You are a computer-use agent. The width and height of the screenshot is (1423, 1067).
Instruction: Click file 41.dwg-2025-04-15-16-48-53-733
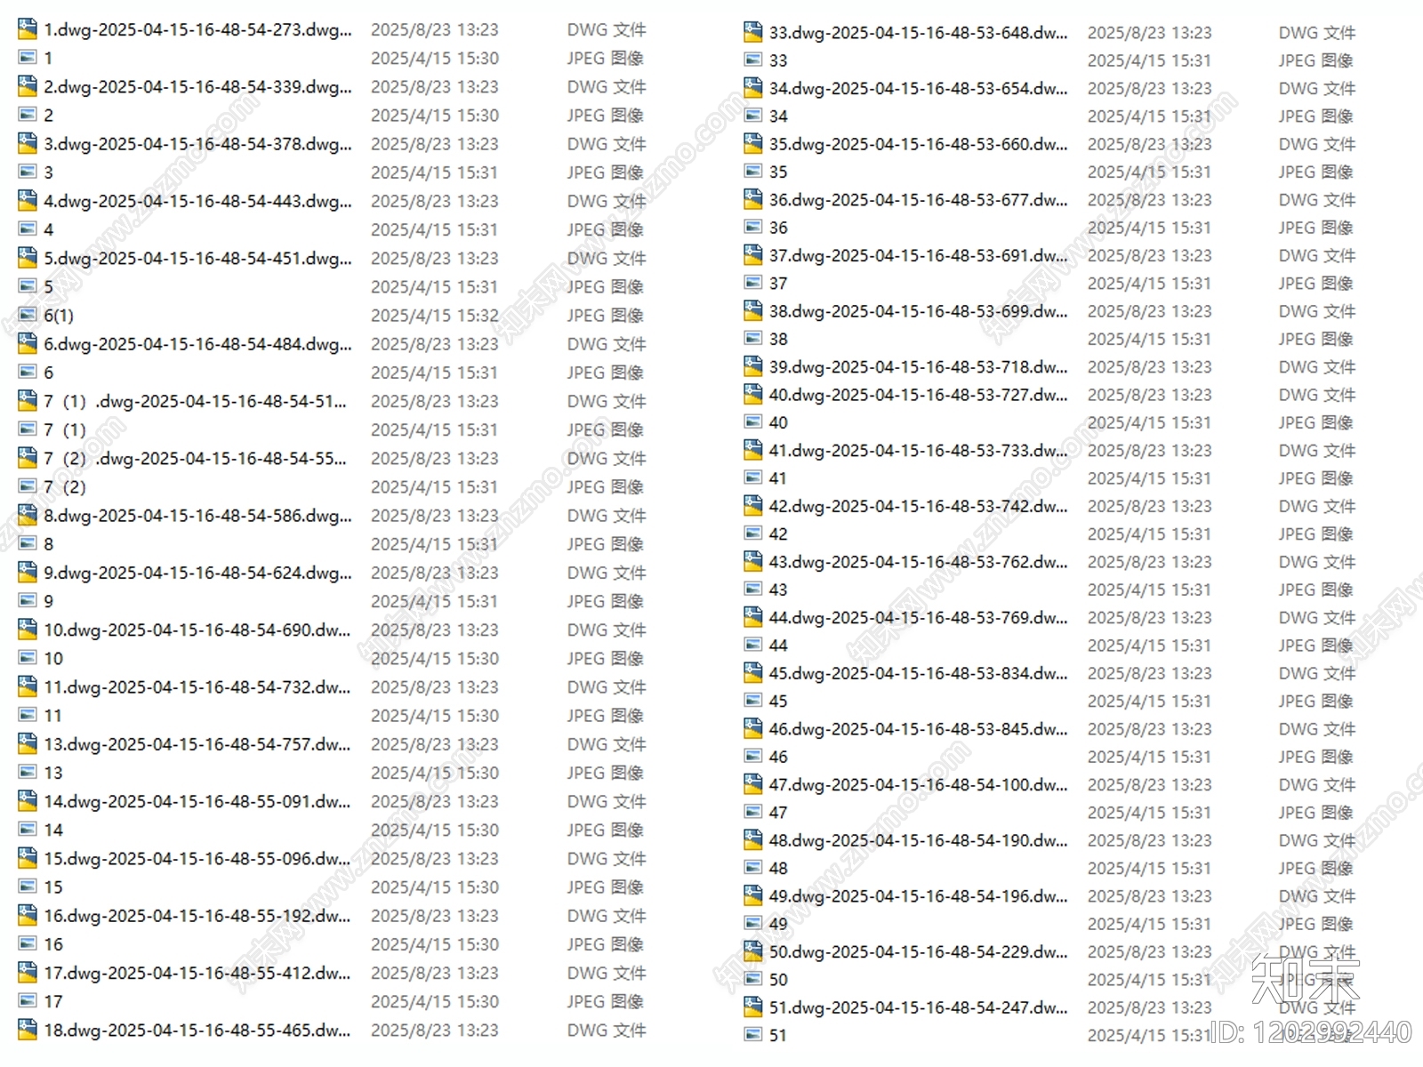point(919,450)
